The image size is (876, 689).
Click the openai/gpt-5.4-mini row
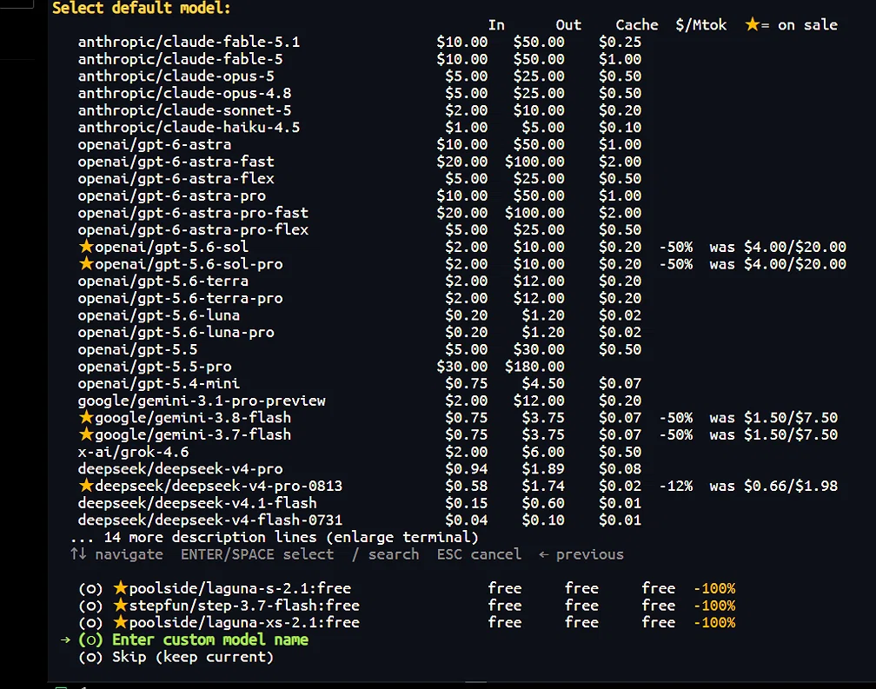click(360, 383)
